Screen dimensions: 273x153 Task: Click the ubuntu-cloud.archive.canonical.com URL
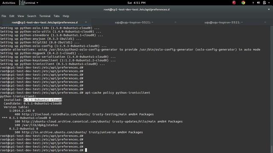click(66, 122)
